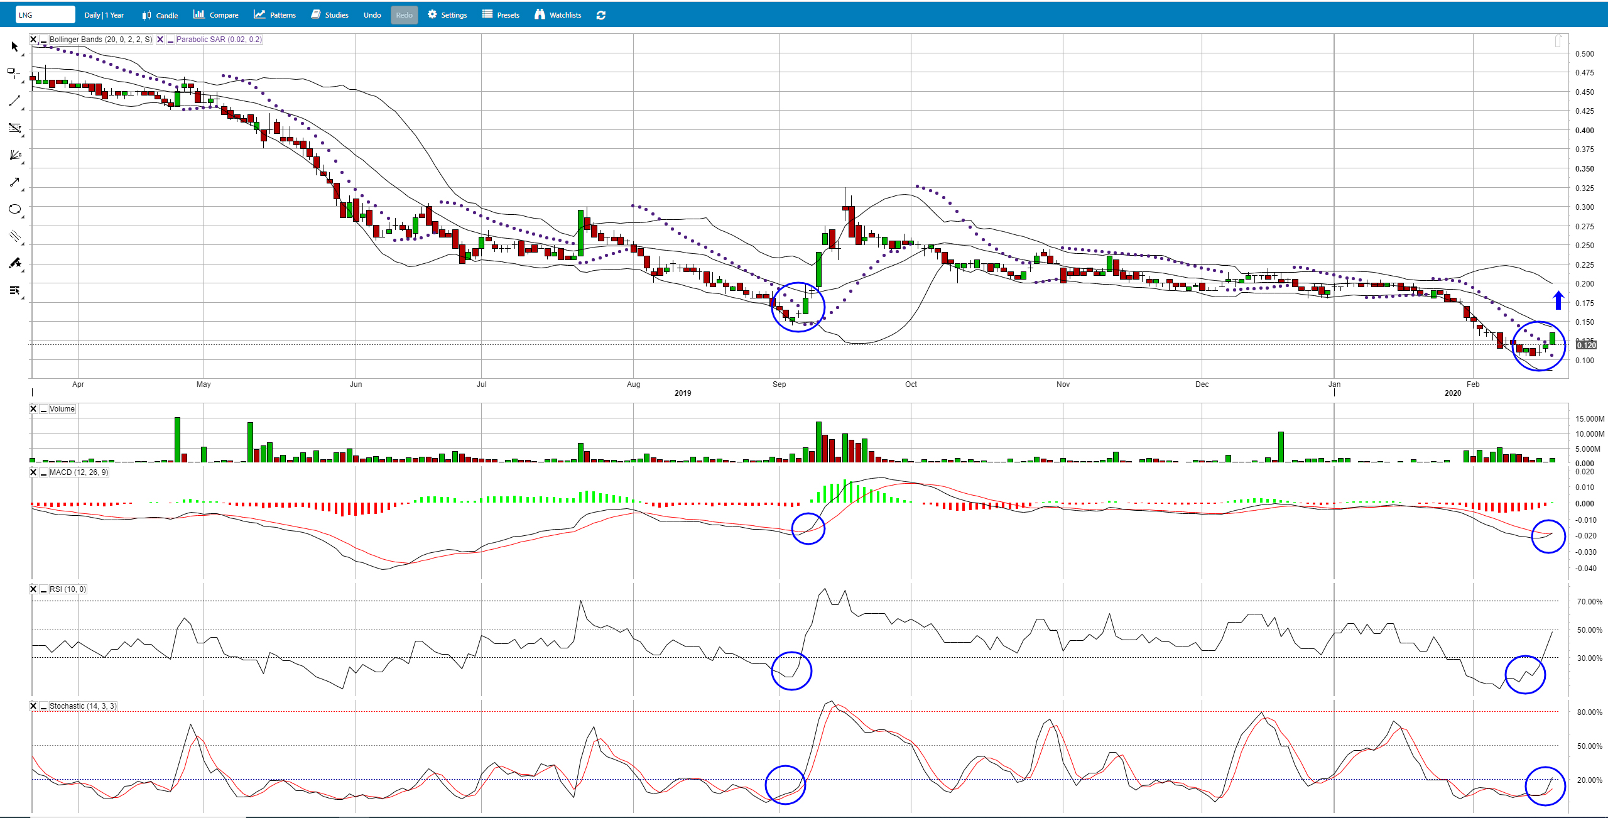This screenshot has height=818, width=1608.
Task: Click the Jan label on the time axis
Action: 1334,384
